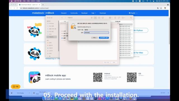The image size is (179, 101).
Task: Open a new Chrome tab
Action: [43, 5]
